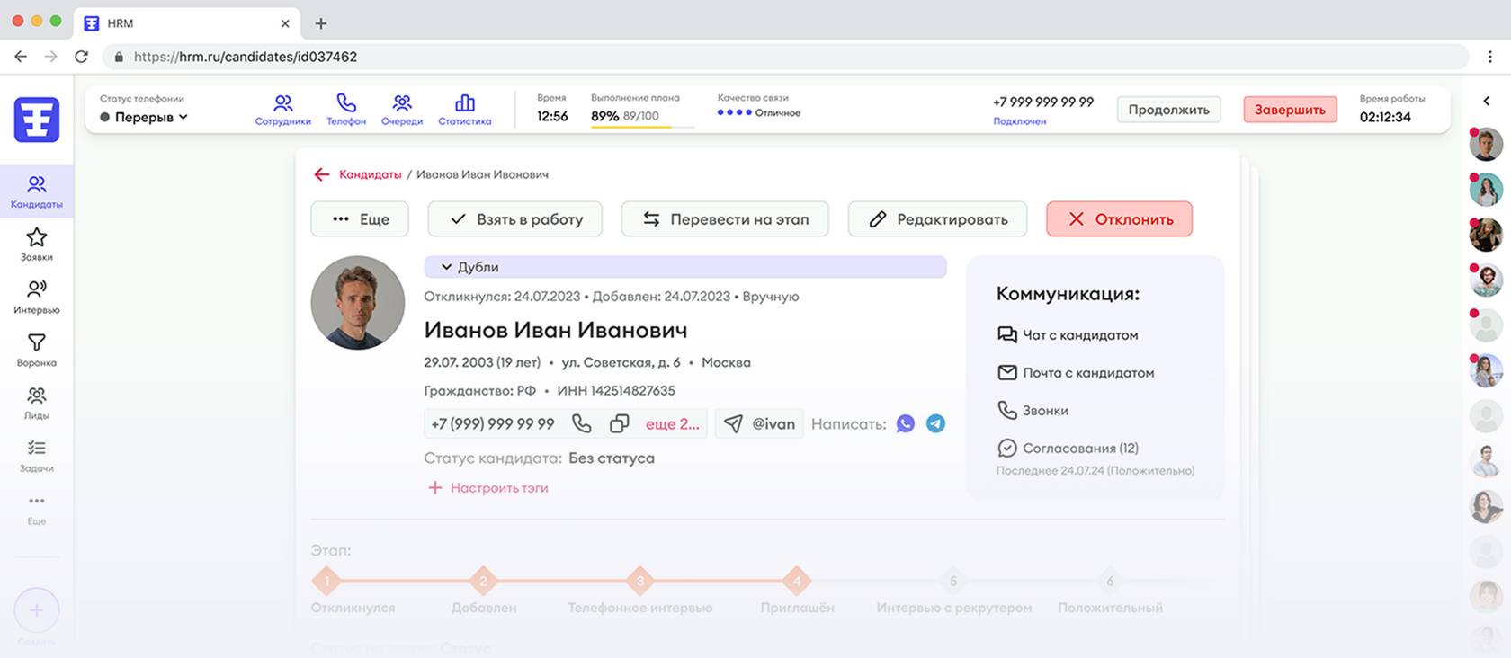Click Взять в работу button
Image resolution: width=1511 pixels, height=658 pixels.
click(x=515, y=219)
